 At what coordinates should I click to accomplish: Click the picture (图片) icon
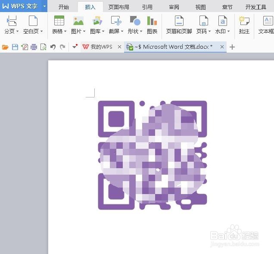pyautogui.click(x=78, y=21)
